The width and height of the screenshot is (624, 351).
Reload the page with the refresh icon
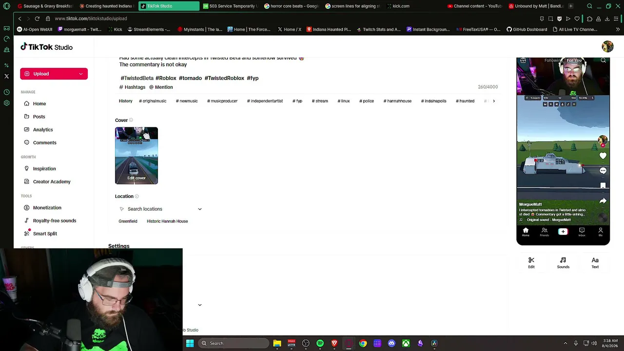pyautogui.click(x=37, y=19)
